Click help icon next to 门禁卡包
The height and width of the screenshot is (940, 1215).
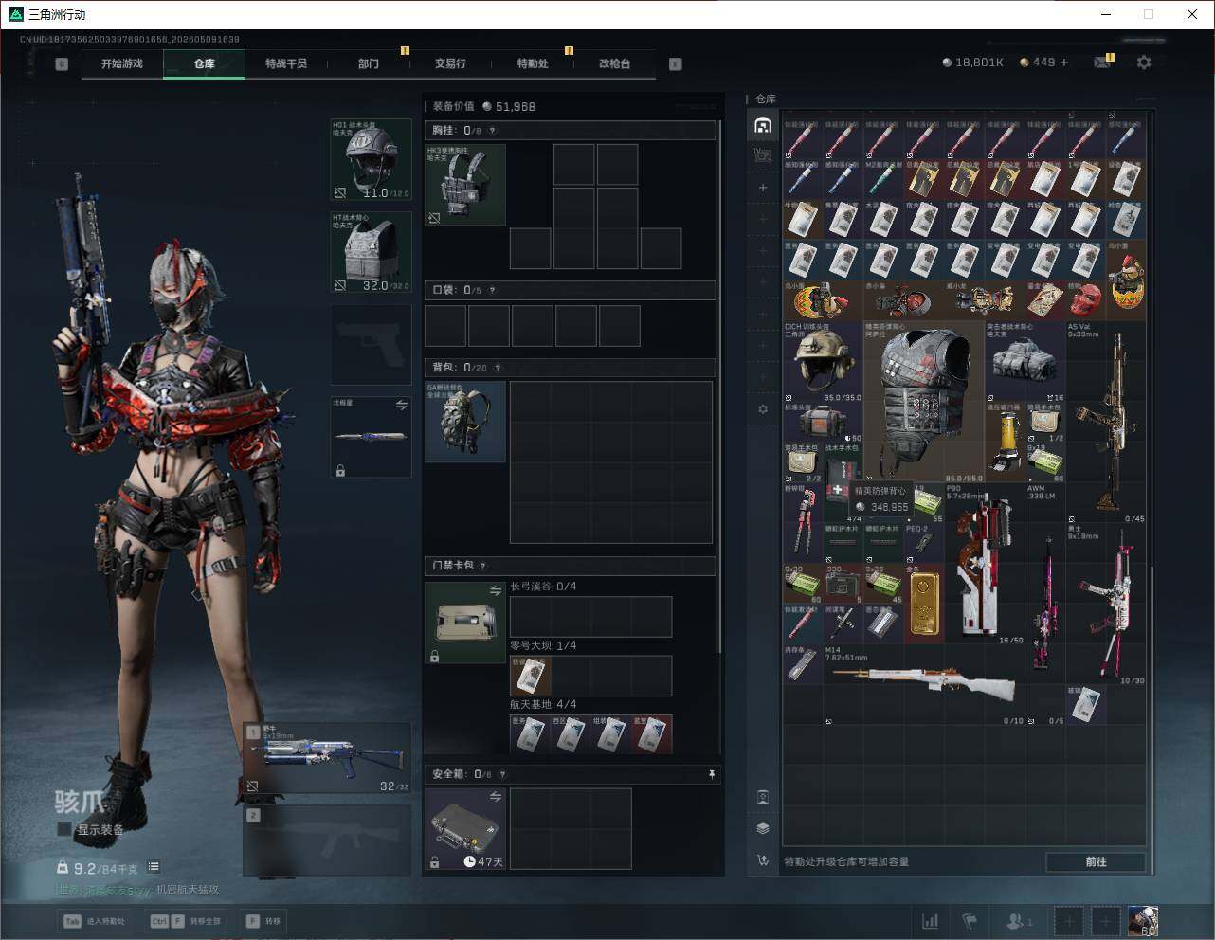click(x=482, y=566)
